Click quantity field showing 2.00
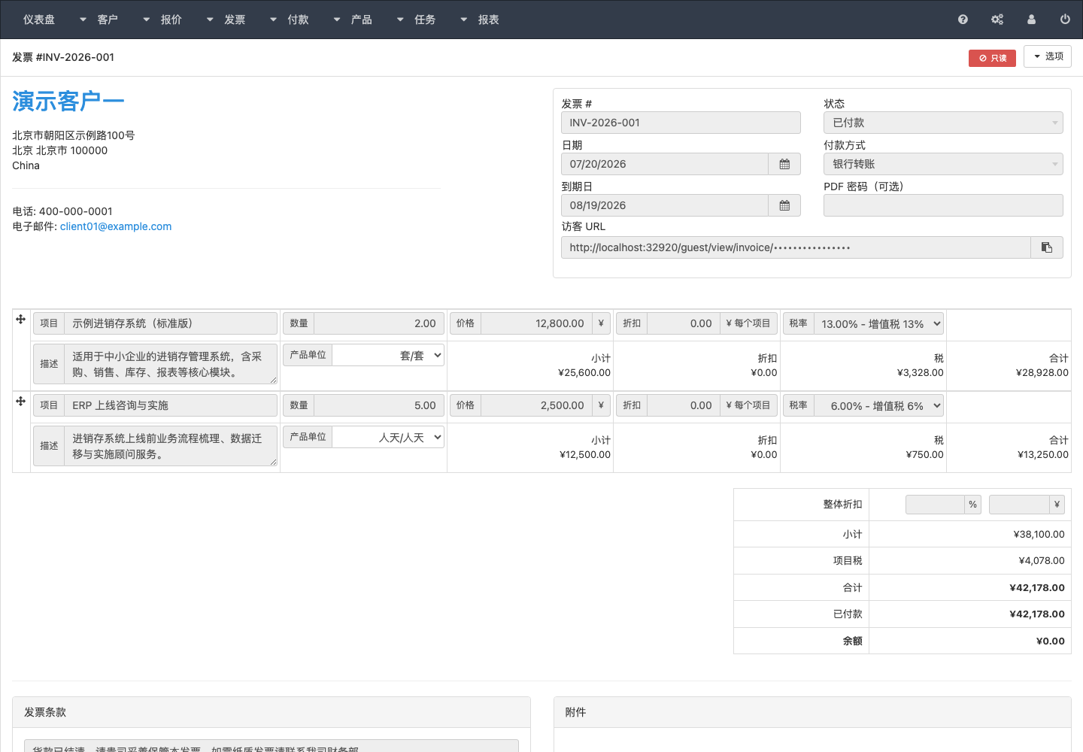Screen dimensions: 1083x752 380,323
